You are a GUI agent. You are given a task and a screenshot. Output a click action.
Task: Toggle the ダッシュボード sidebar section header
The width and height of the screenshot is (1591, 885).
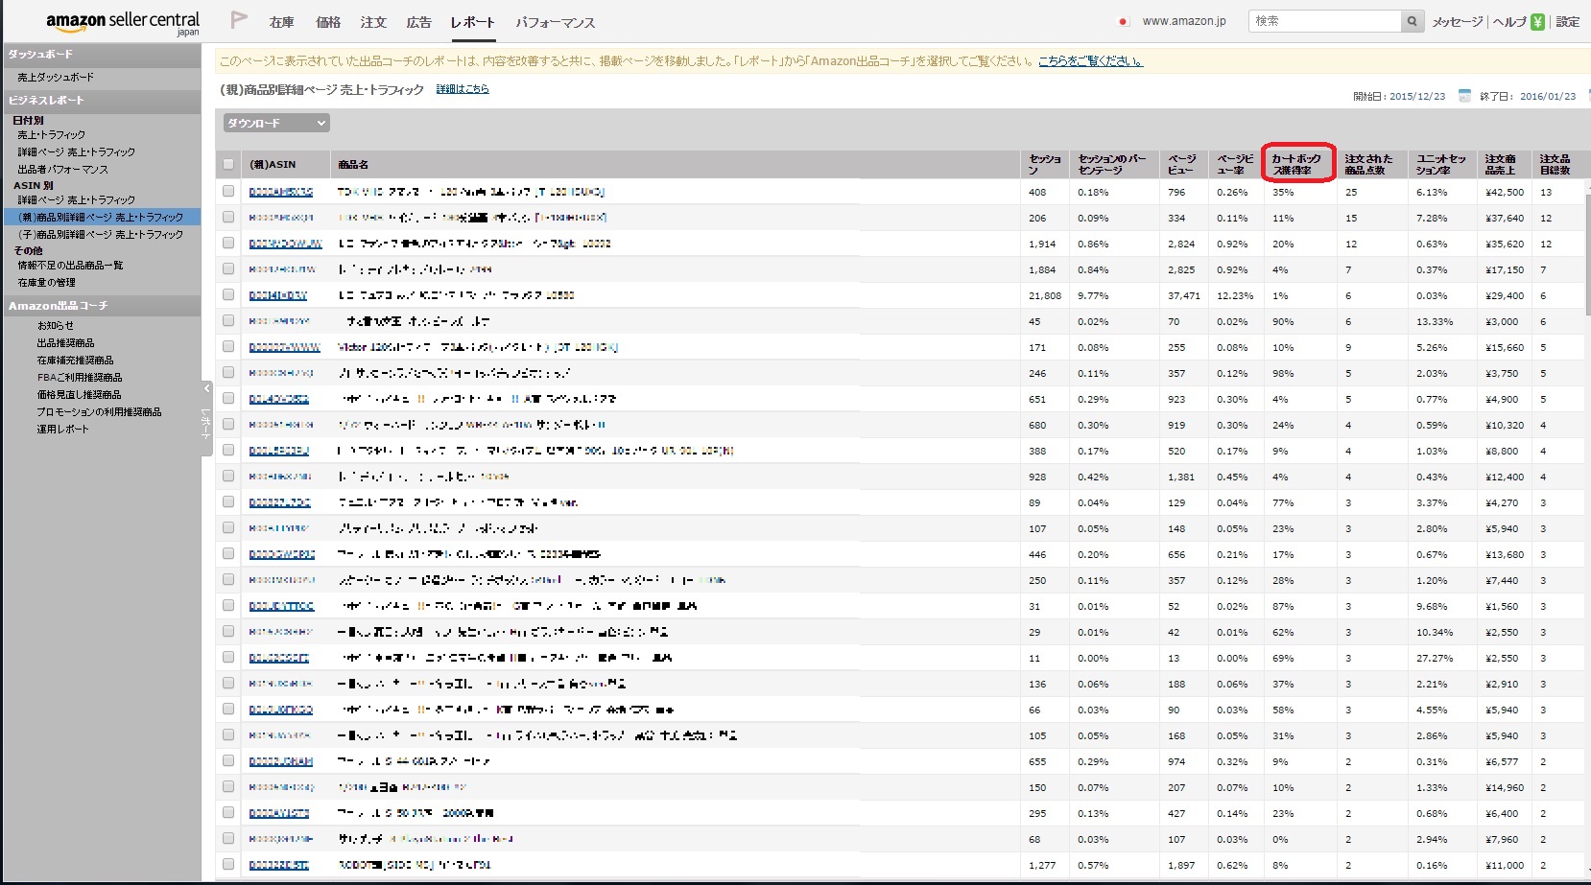click(x=101, y=55)
